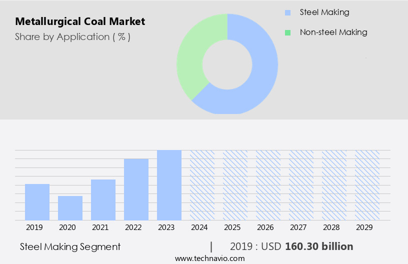Click the 2021 solid blue bar
The image size is (408, 264).
[x=103, y=199]
